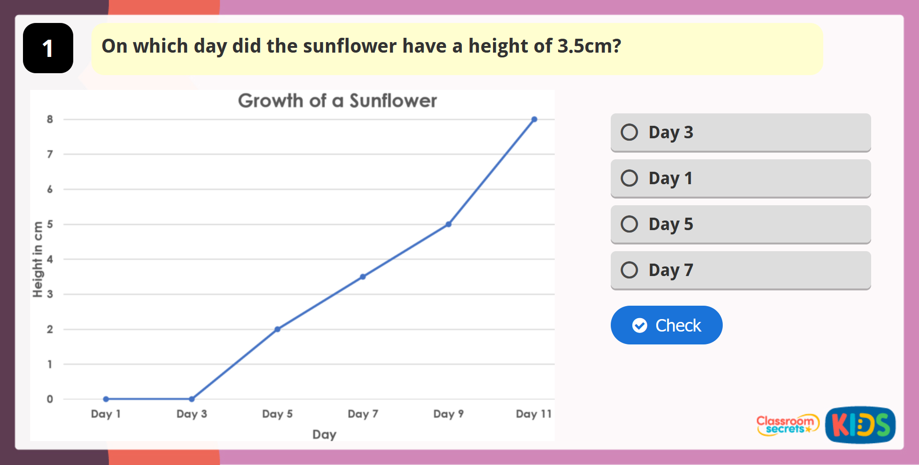
Task: Click the Classroom Secrets logo
Action: click(787, 424)
